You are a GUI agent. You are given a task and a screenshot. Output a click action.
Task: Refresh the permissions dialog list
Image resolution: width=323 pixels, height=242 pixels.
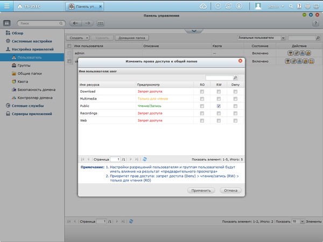pos(145,159)
